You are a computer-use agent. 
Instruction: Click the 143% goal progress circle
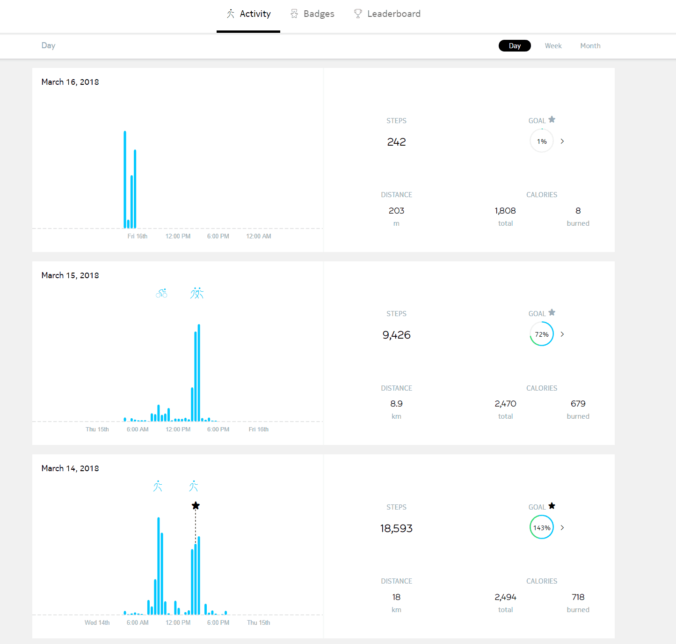pyautogui.click(x=542, y=528)
